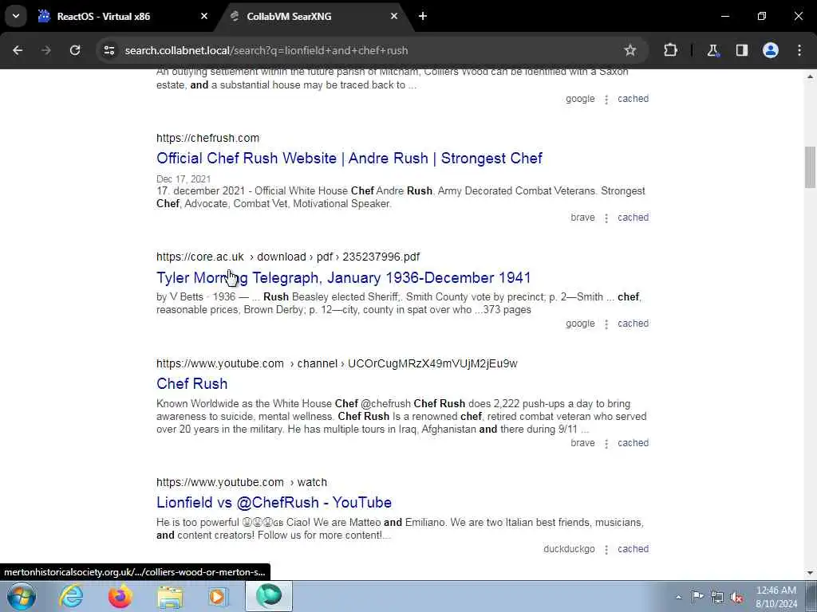The height and width of the screenshot is (612, 817).
Task: Open the Windows Start menu
Action: point(22,596)
